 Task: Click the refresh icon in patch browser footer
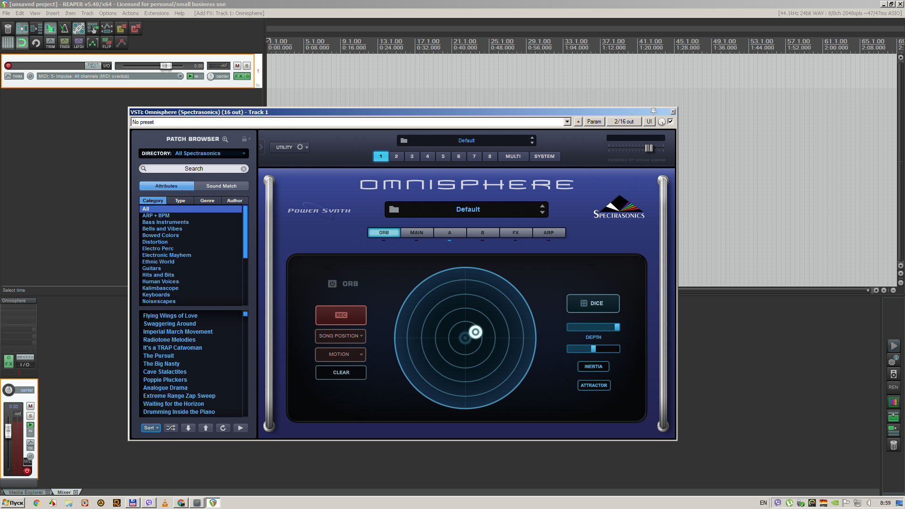pos(223,428)
